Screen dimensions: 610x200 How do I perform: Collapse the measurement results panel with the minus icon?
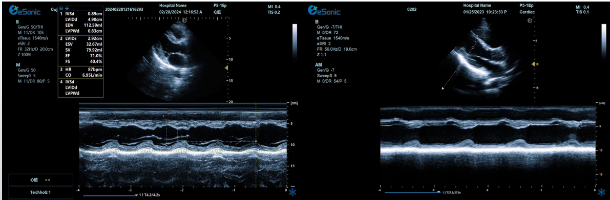point(61,8)
